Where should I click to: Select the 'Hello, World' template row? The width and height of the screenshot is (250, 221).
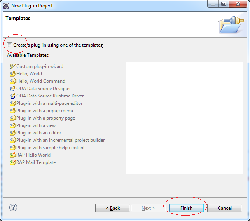tap(29, 74)
